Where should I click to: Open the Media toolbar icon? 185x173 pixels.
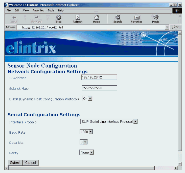pos(156,17)
